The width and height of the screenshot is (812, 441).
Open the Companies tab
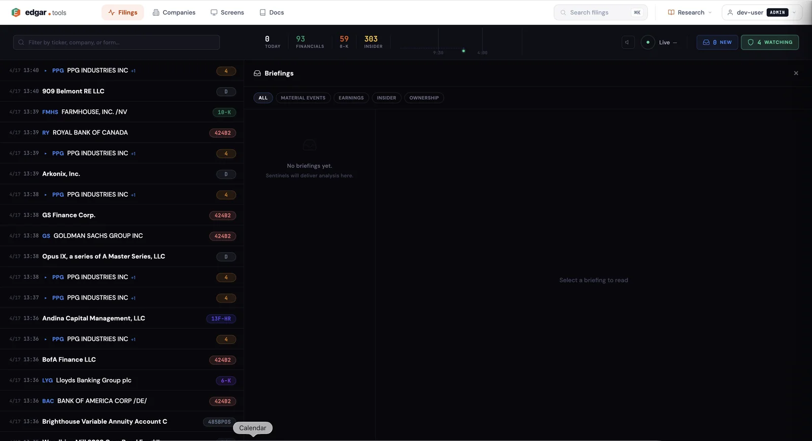point(174,12)
